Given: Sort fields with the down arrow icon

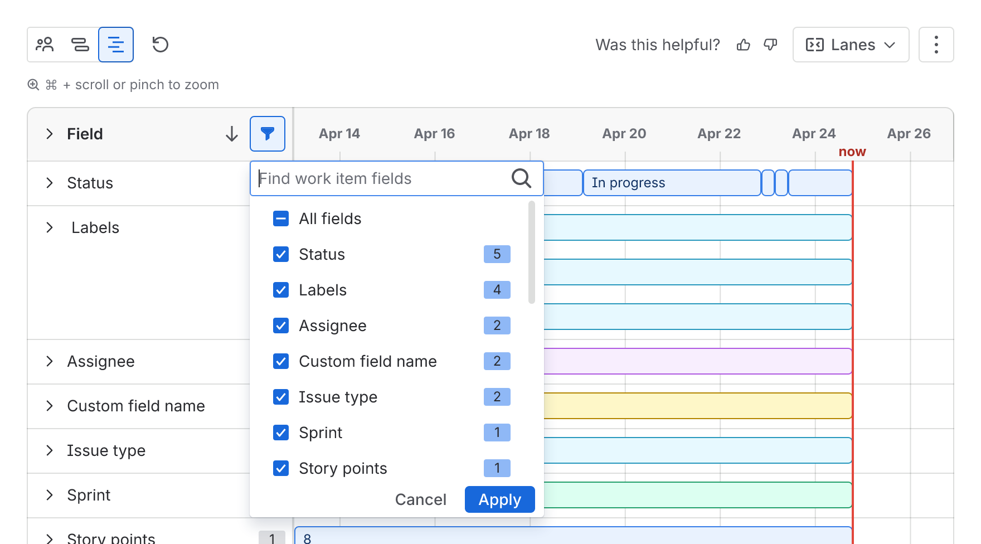Looking at the screenshot, I should [x=232, y=134].
